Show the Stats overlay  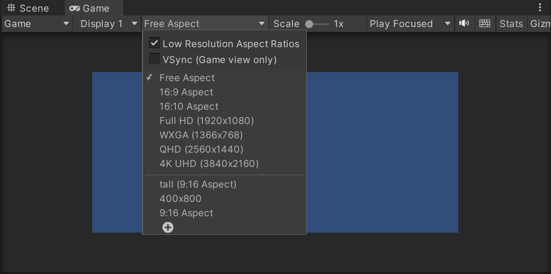tap(511, 23)
